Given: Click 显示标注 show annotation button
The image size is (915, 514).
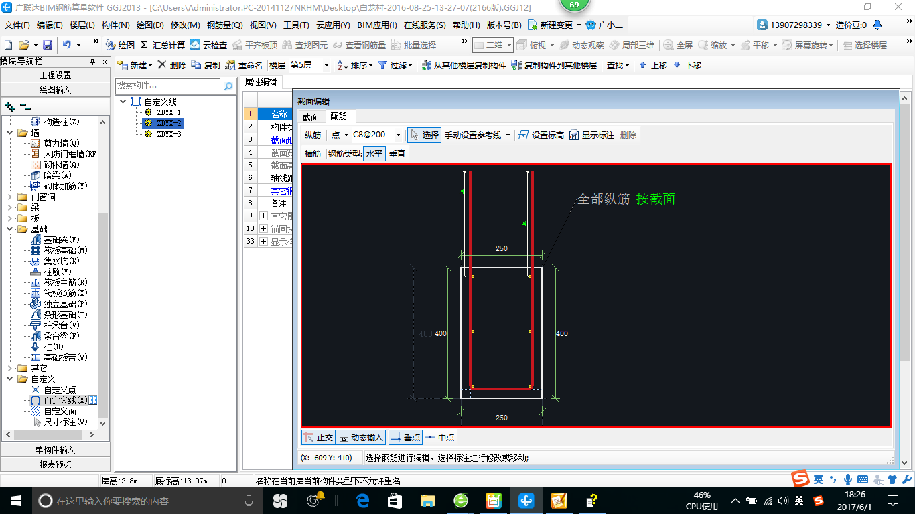Looking at the screenshot, I should coord(591,135).
